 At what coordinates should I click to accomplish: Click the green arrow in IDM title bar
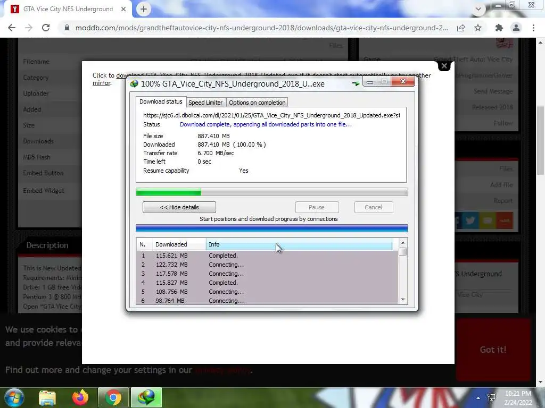356,83
